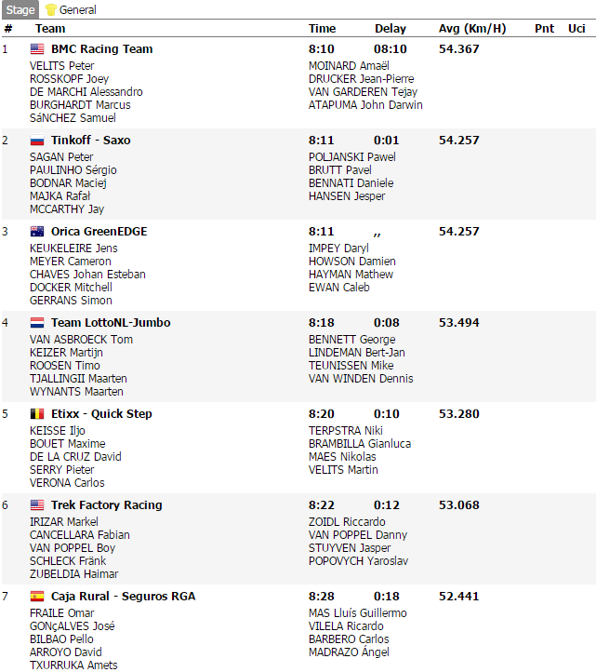Open the BMC Racing Team link
Image resolution: width=596 pixels, height=672 pixels.
coord(101,49)
